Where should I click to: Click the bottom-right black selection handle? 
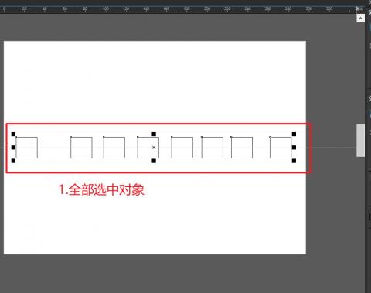[294, 161]
